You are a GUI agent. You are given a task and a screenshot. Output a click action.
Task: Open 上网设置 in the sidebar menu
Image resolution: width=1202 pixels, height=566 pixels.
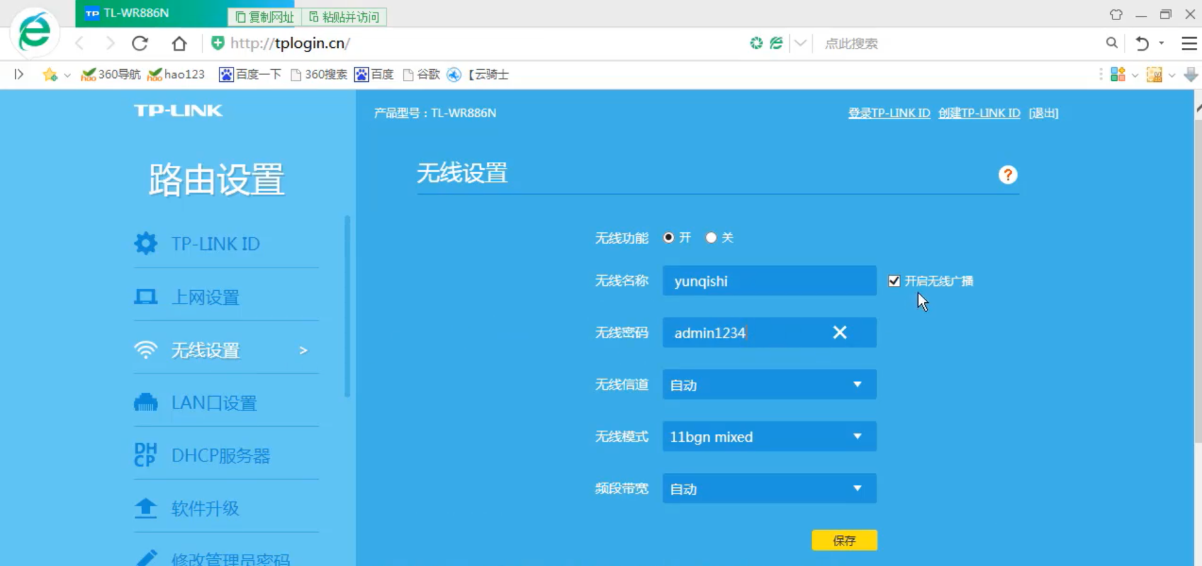(205, 297)
